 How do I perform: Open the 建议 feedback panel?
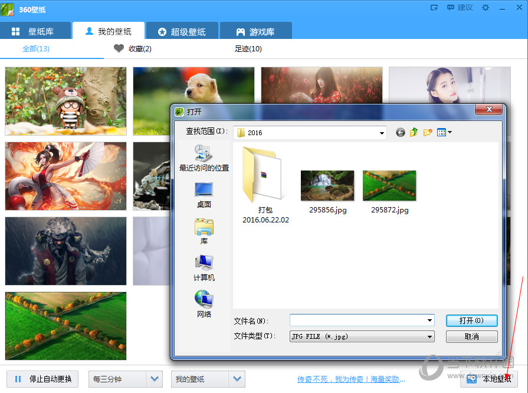click(x=460, y=8)
